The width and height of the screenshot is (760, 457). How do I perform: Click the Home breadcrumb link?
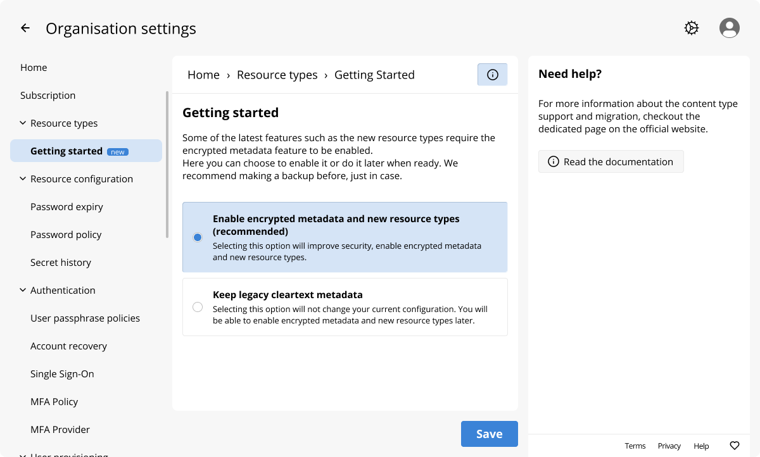pos(203,75)
